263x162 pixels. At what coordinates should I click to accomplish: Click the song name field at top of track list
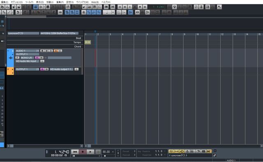tap(23, 33)
